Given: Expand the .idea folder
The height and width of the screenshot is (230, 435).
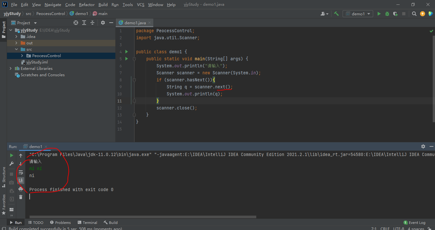Looking at the screenshot, I should coord(17,36).
